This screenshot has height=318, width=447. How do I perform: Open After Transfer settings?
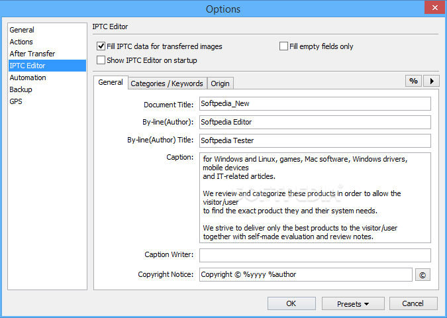point(47,54)
